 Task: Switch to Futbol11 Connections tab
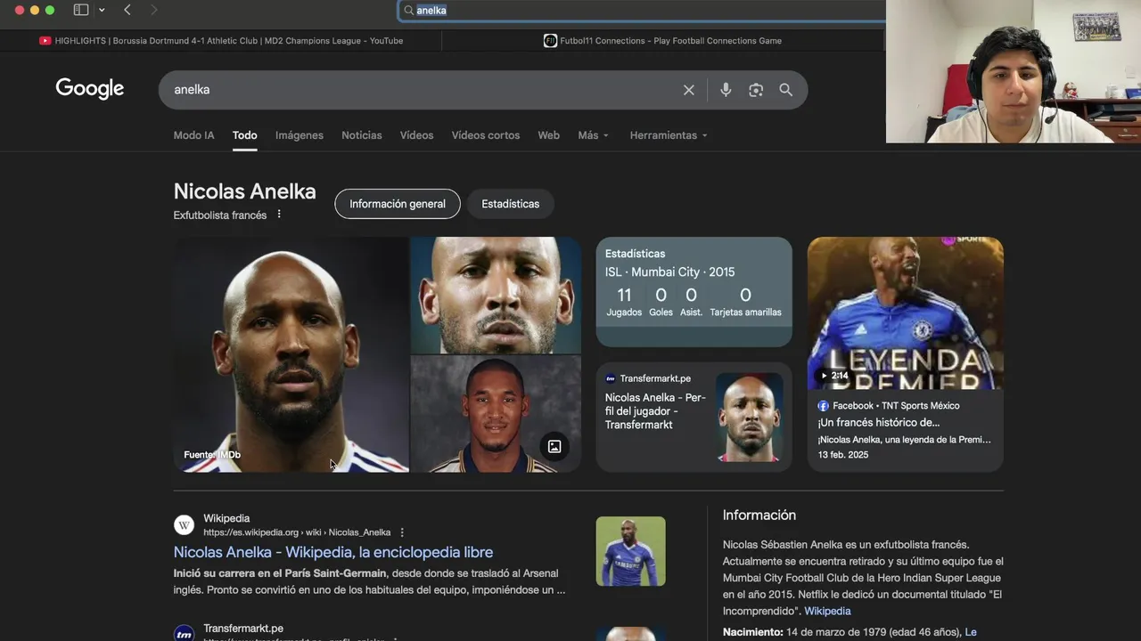pos(663,41)
